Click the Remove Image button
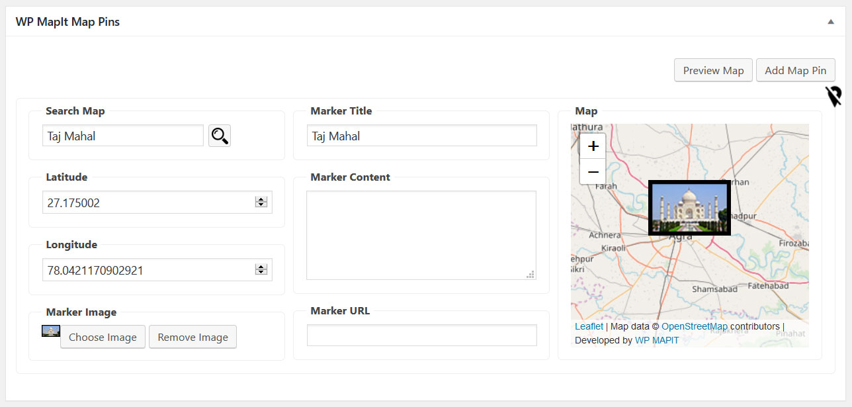 192,337
